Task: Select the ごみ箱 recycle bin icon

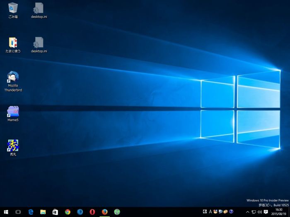Action: [x=13, y=8]
